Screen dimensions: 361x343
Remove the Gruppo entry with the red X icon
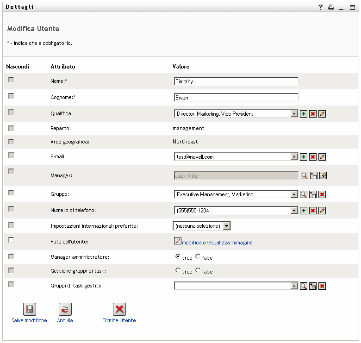point(322,194)
